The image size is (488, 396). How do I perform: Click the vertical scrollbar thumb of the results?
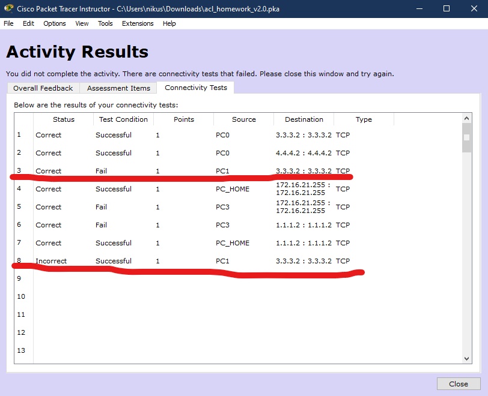[x=466, y=137]
